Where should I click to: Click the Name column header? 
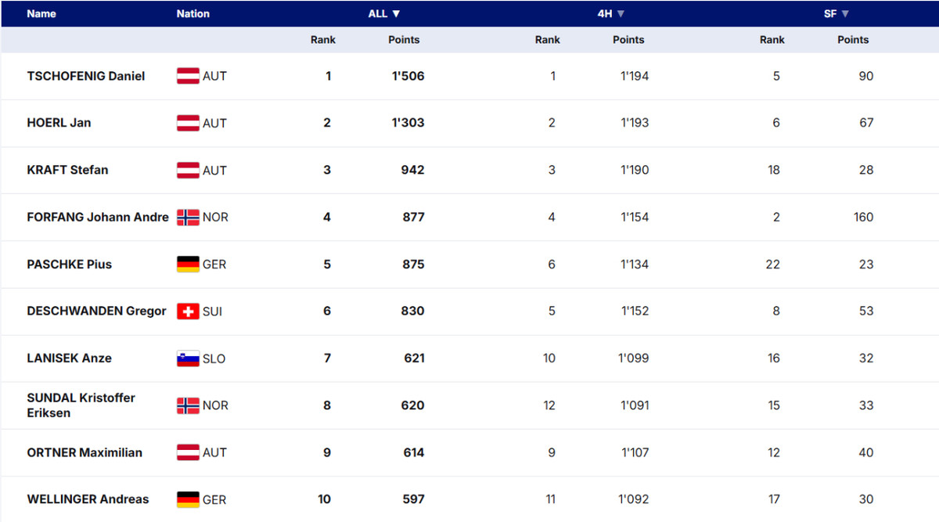[41, 14]
